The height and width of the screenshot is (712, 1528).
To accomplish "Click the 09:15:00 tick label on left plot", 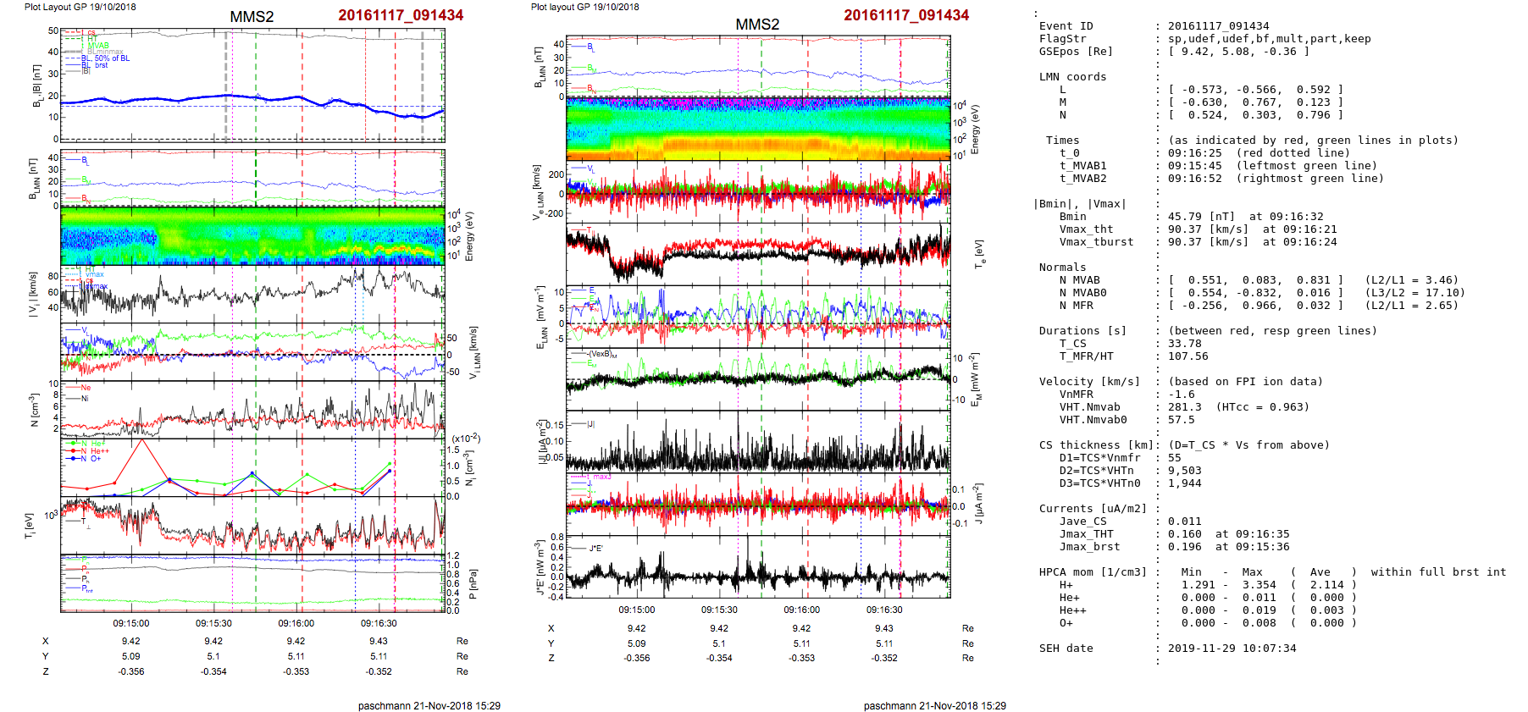I will [x=131, y=623].
